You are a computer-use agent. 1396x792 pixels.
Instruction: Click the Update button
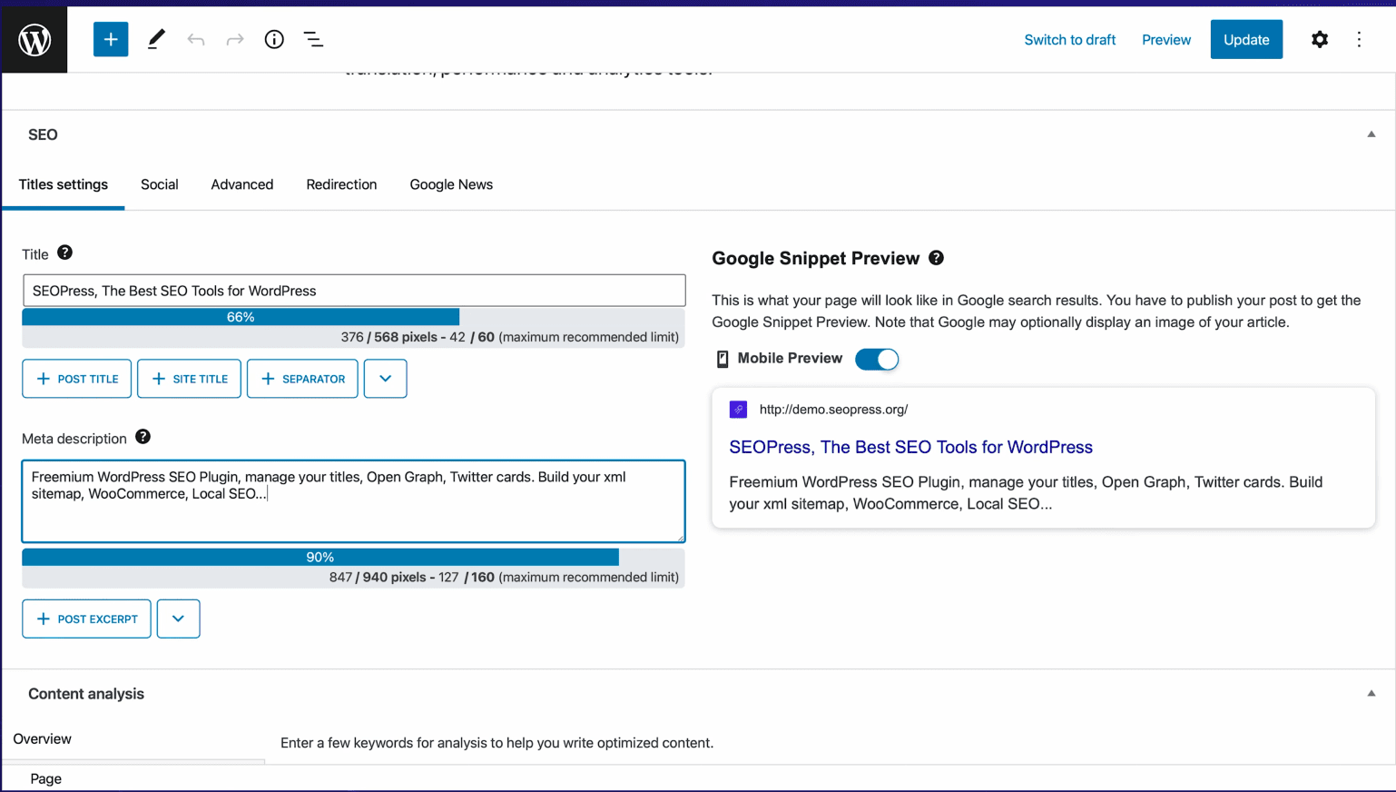point(1246,39)
